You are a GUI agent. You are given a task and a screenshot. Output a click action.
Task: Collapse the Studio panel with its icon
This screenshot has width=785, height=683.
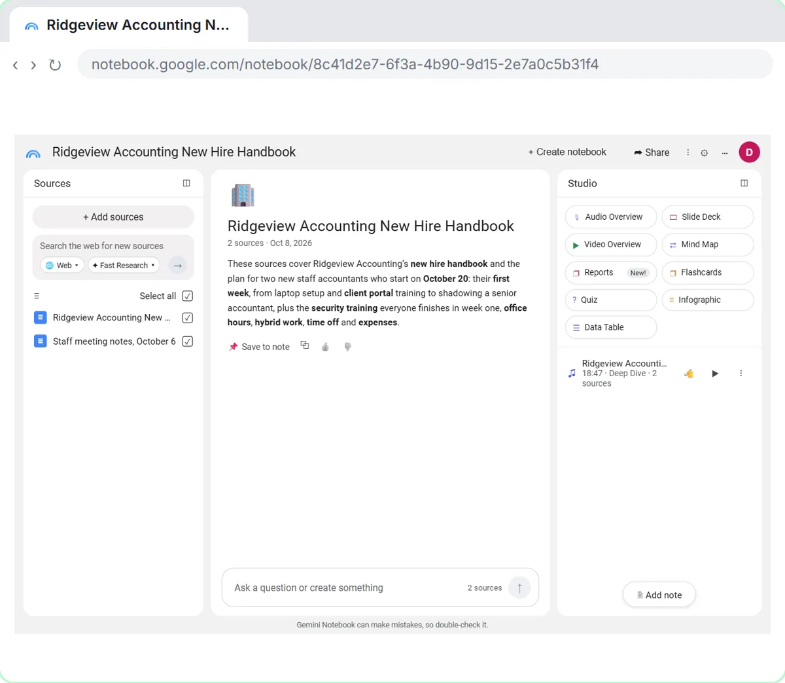(x=744, y=183)
